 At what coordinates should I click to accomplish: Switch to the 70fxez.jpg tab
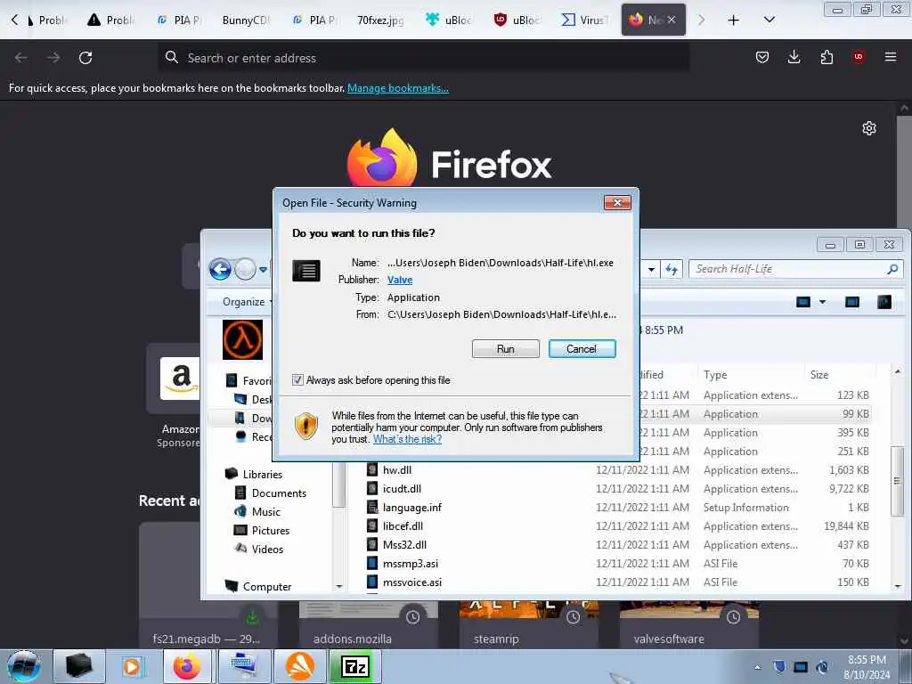tap(380, 20)
